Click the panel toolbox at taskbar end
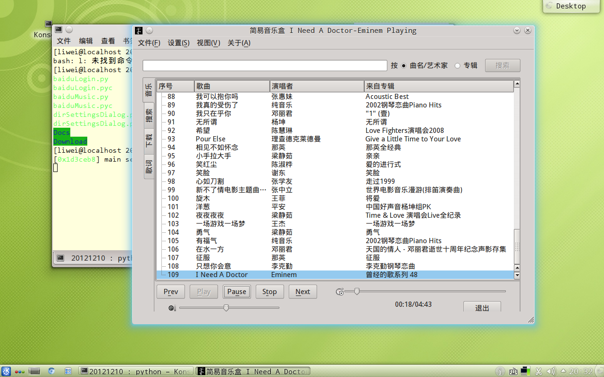Viewport: 604px width, 377px height. coord(599,371)
